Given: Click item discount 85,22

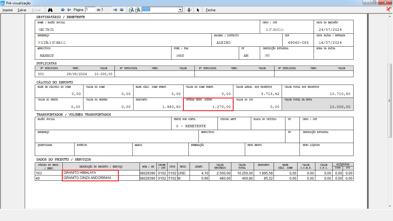Looking at the screenshot, I should point(268,178).
